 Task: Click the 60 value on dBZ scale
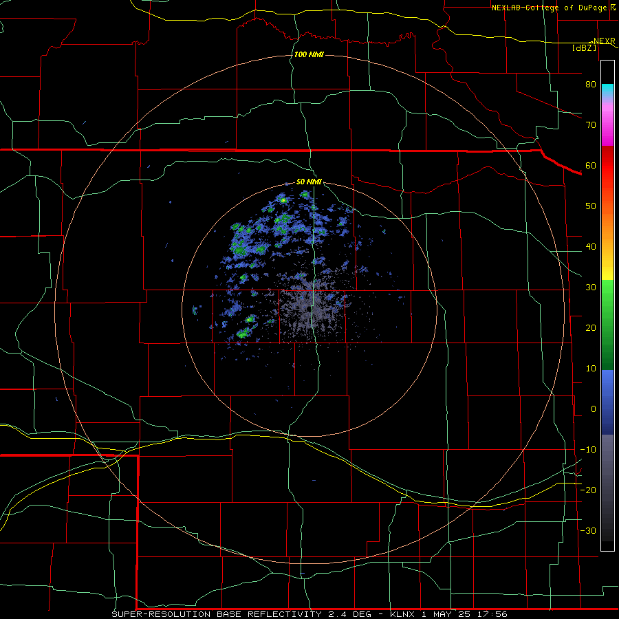pos(591,165)
